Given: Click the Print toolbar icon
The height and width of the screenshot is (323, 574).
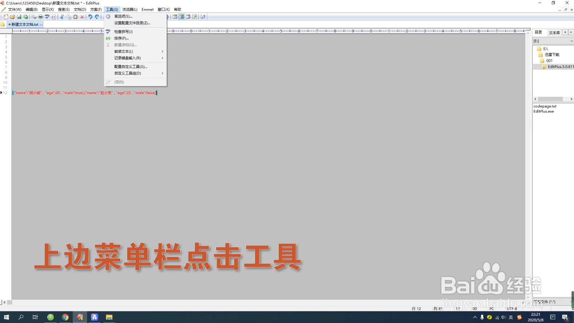Looking at the screenshot, I should click(x=41, y=17).
